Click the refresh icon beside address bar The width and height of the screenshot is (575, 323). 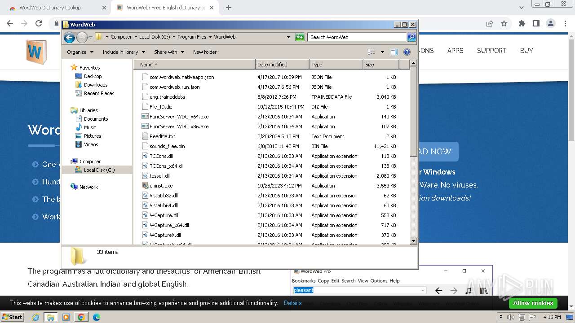[x=300, y=37]
